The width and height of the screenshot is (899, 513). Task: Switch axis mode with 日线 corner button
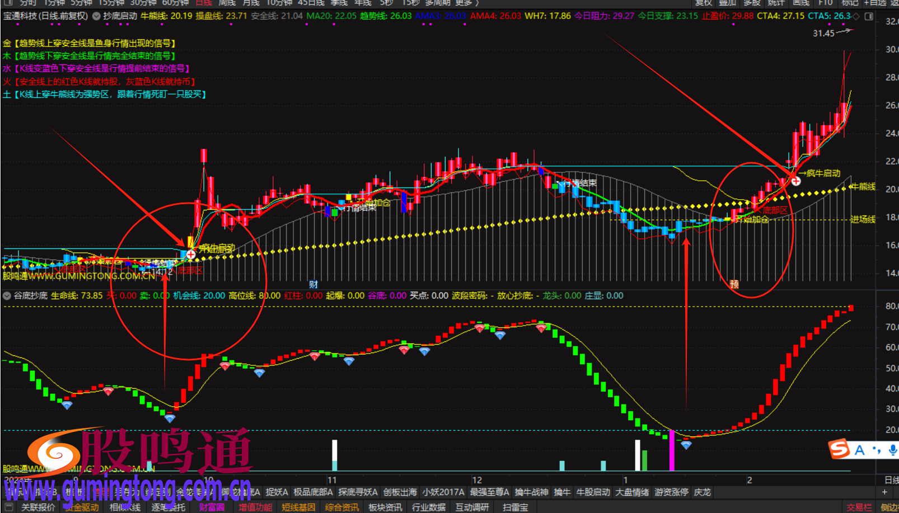pos(891,480)
